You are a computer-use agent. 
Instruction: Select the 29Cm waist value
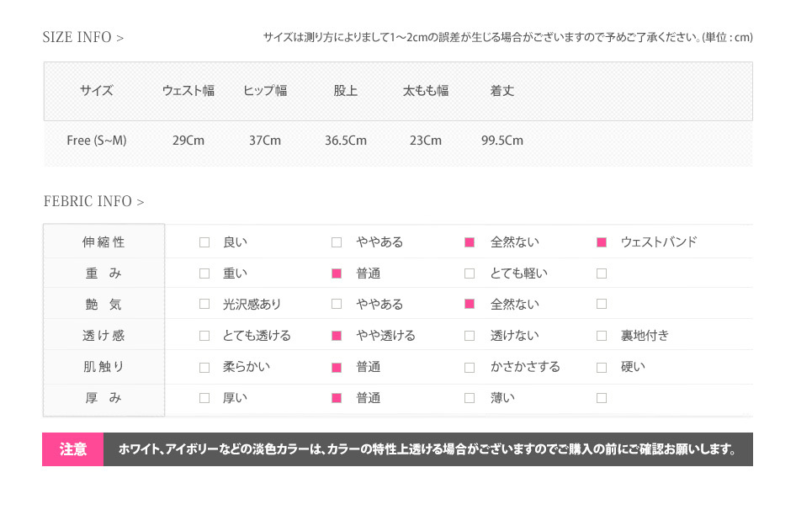pos(188,141)
